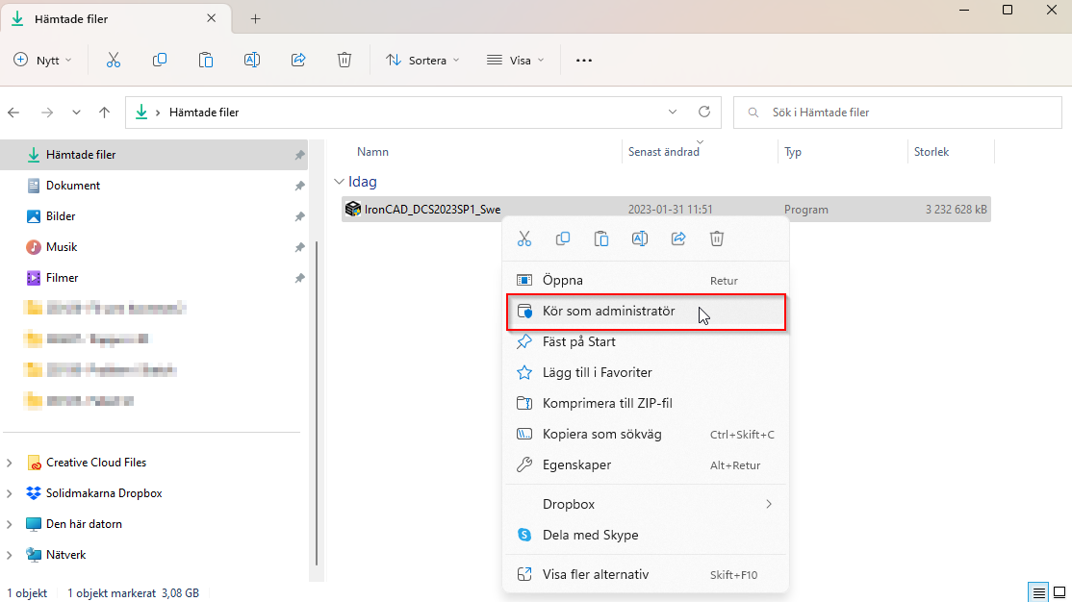The image size is (1072, 602).
Task: Switch to large thumbnails view in the status bar
Action: tap(1059, 591)
